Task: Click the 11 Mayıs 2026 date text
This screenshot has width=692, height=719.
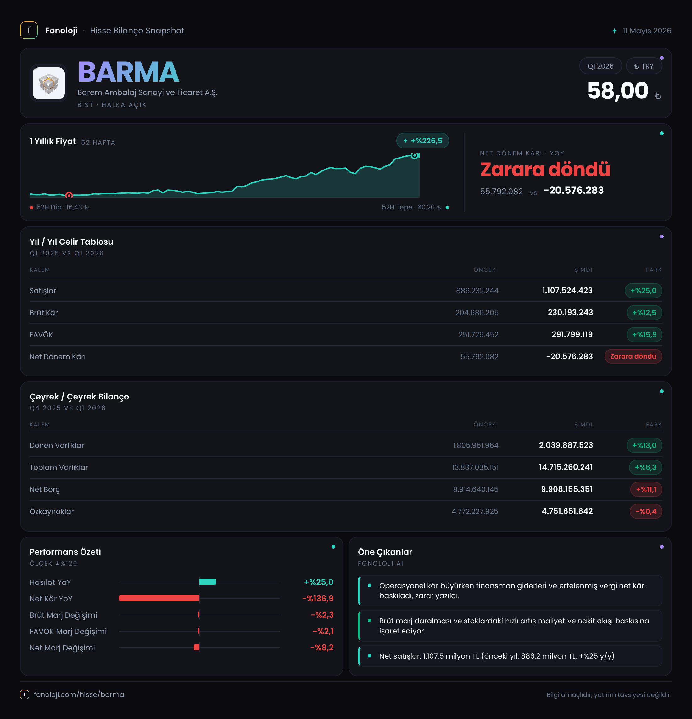Action: (x=647, y=31)
